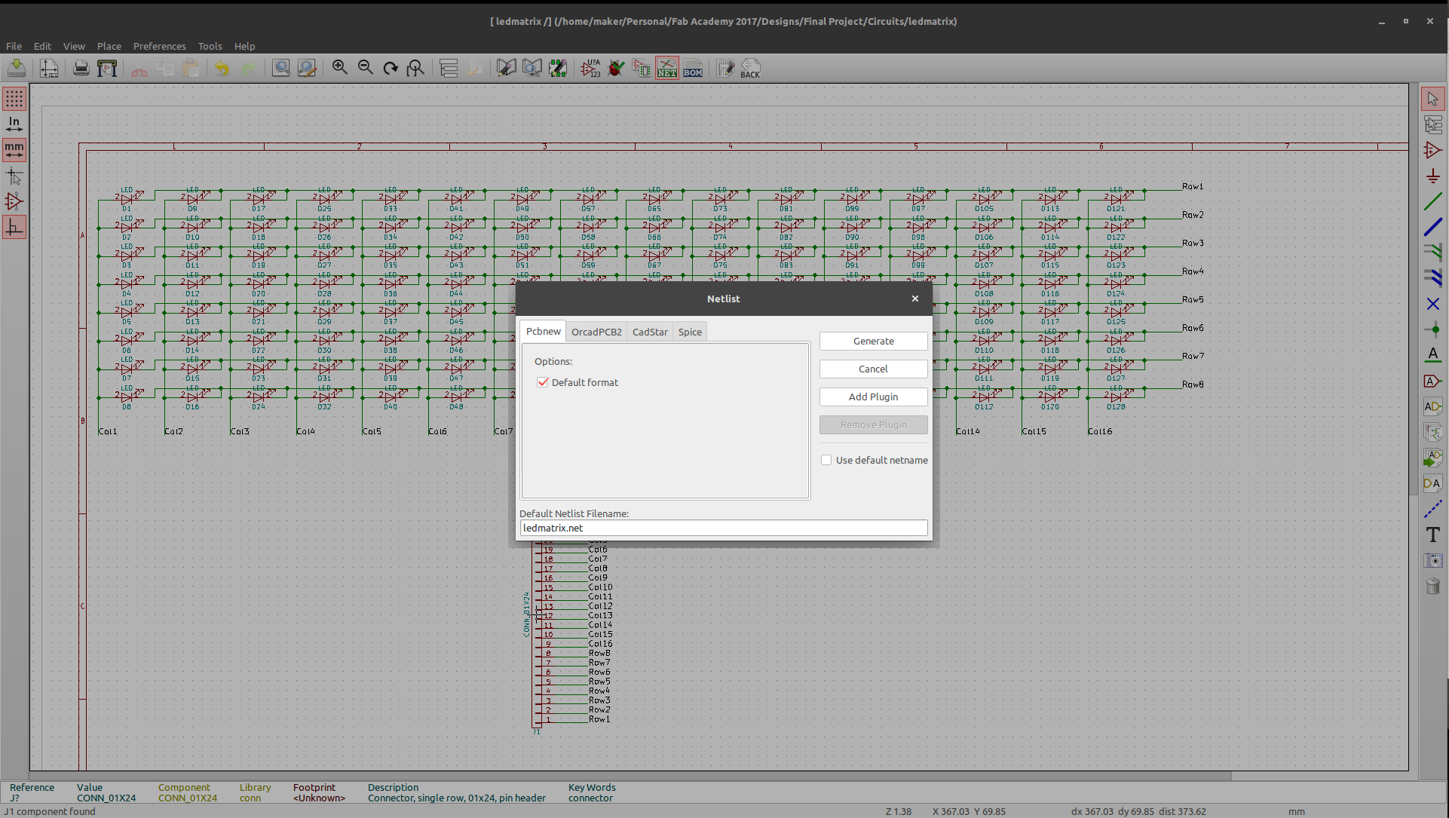Switch to Spice tab
Screen dimensions: 1449x818
coord(690,332)
